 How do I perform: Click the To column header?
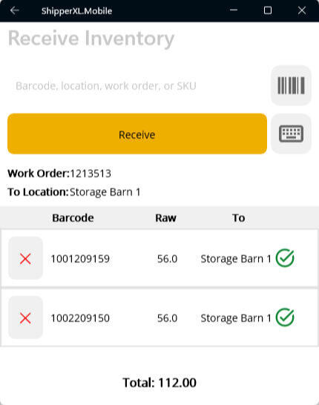(x=238, y=218)
